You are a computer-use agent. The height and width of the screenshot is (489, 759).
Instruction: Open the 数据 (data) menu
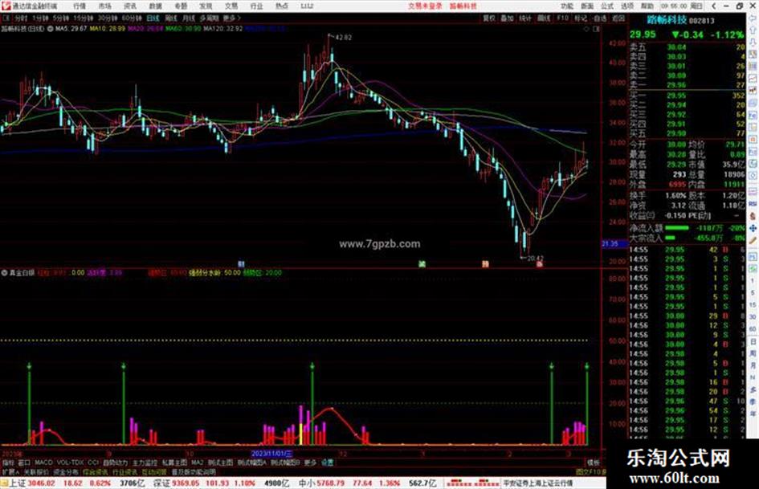(x=155, y=6)
